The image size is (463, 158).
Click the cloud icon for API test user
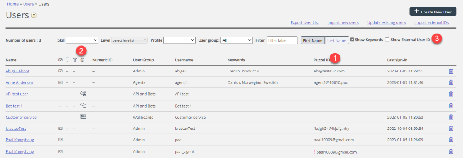coord(83,93)
